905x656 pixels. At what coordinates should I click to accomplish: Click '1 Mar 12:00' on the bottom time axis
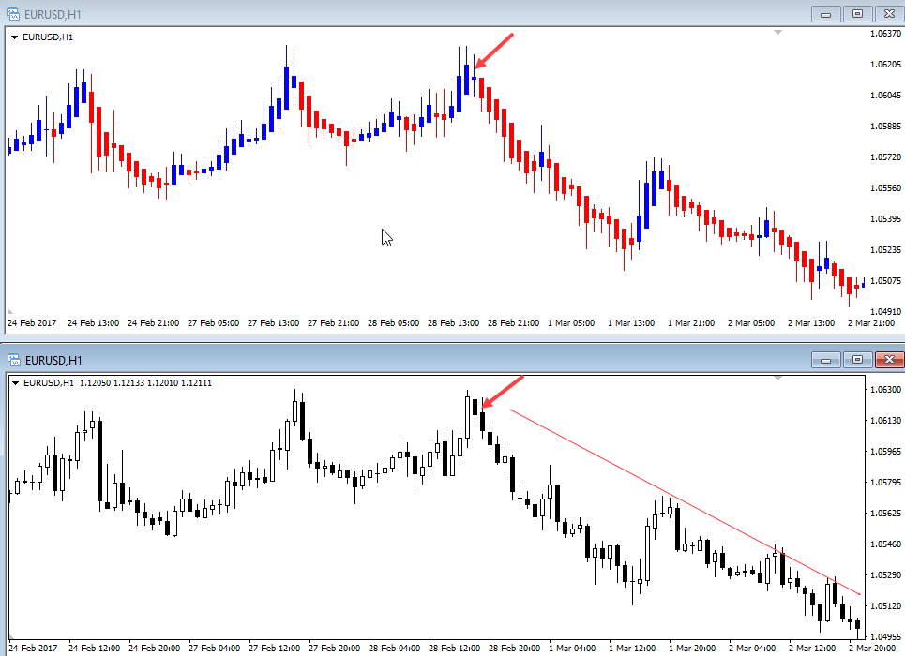632,648
